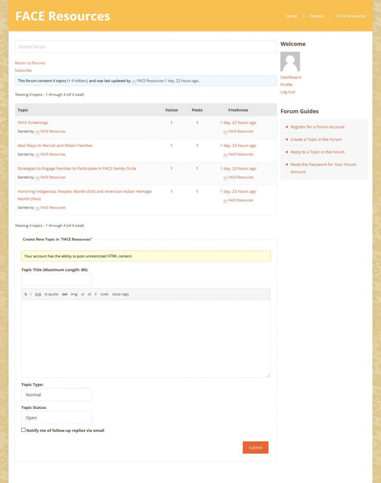Click Forums in the breadcrumb navigation
This screenshot has height=483, width=381.
316,16
